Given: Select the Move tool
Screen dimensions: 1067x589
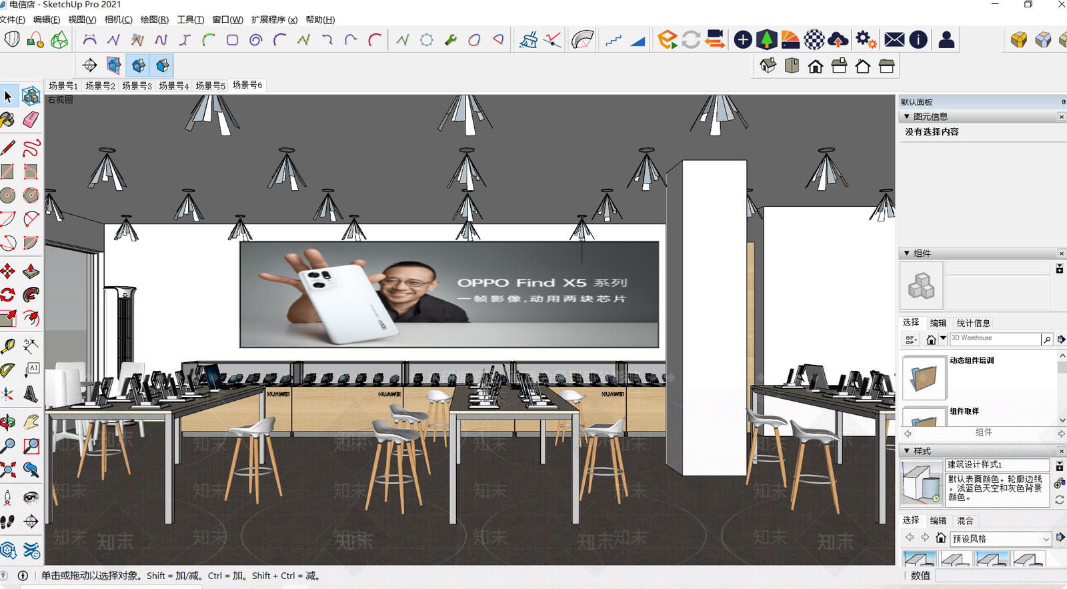Looking at the screenshot, I should 8,271.
